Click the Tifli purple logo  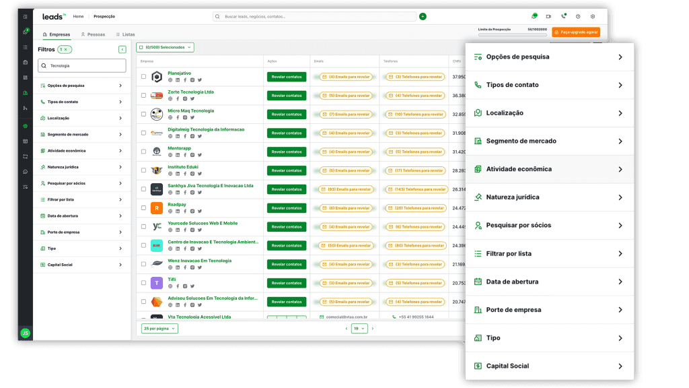coord(156,283)
